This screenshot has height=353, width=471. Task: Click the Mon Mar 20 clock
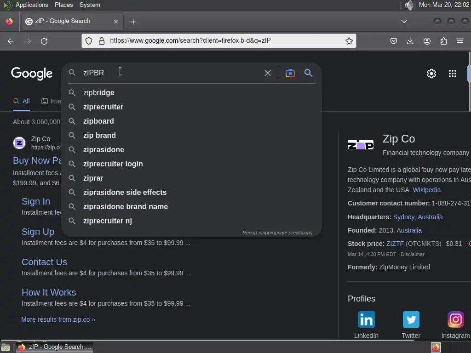coord(444,5)
